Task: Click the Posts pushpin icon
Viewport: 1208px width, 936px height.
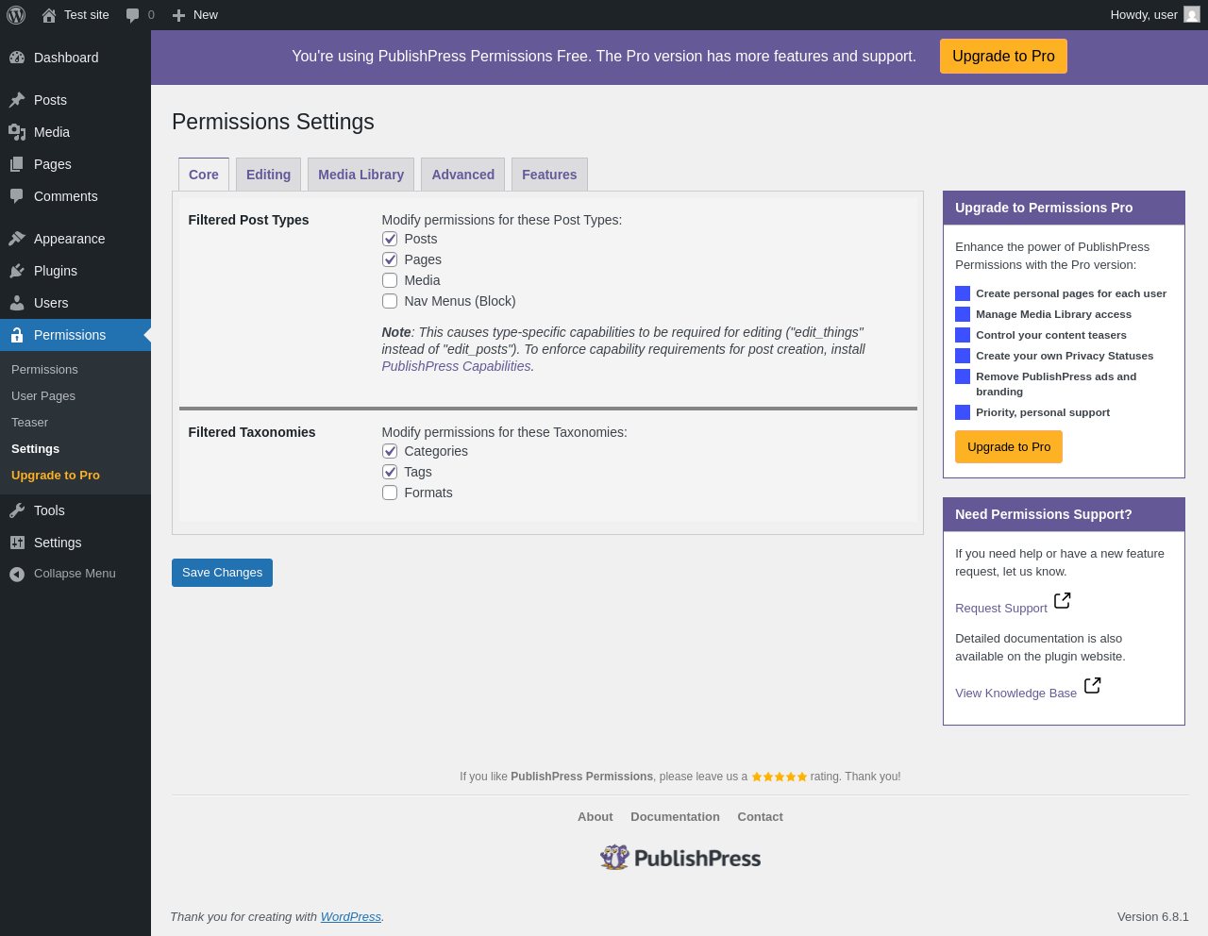Action: (17, 100)
